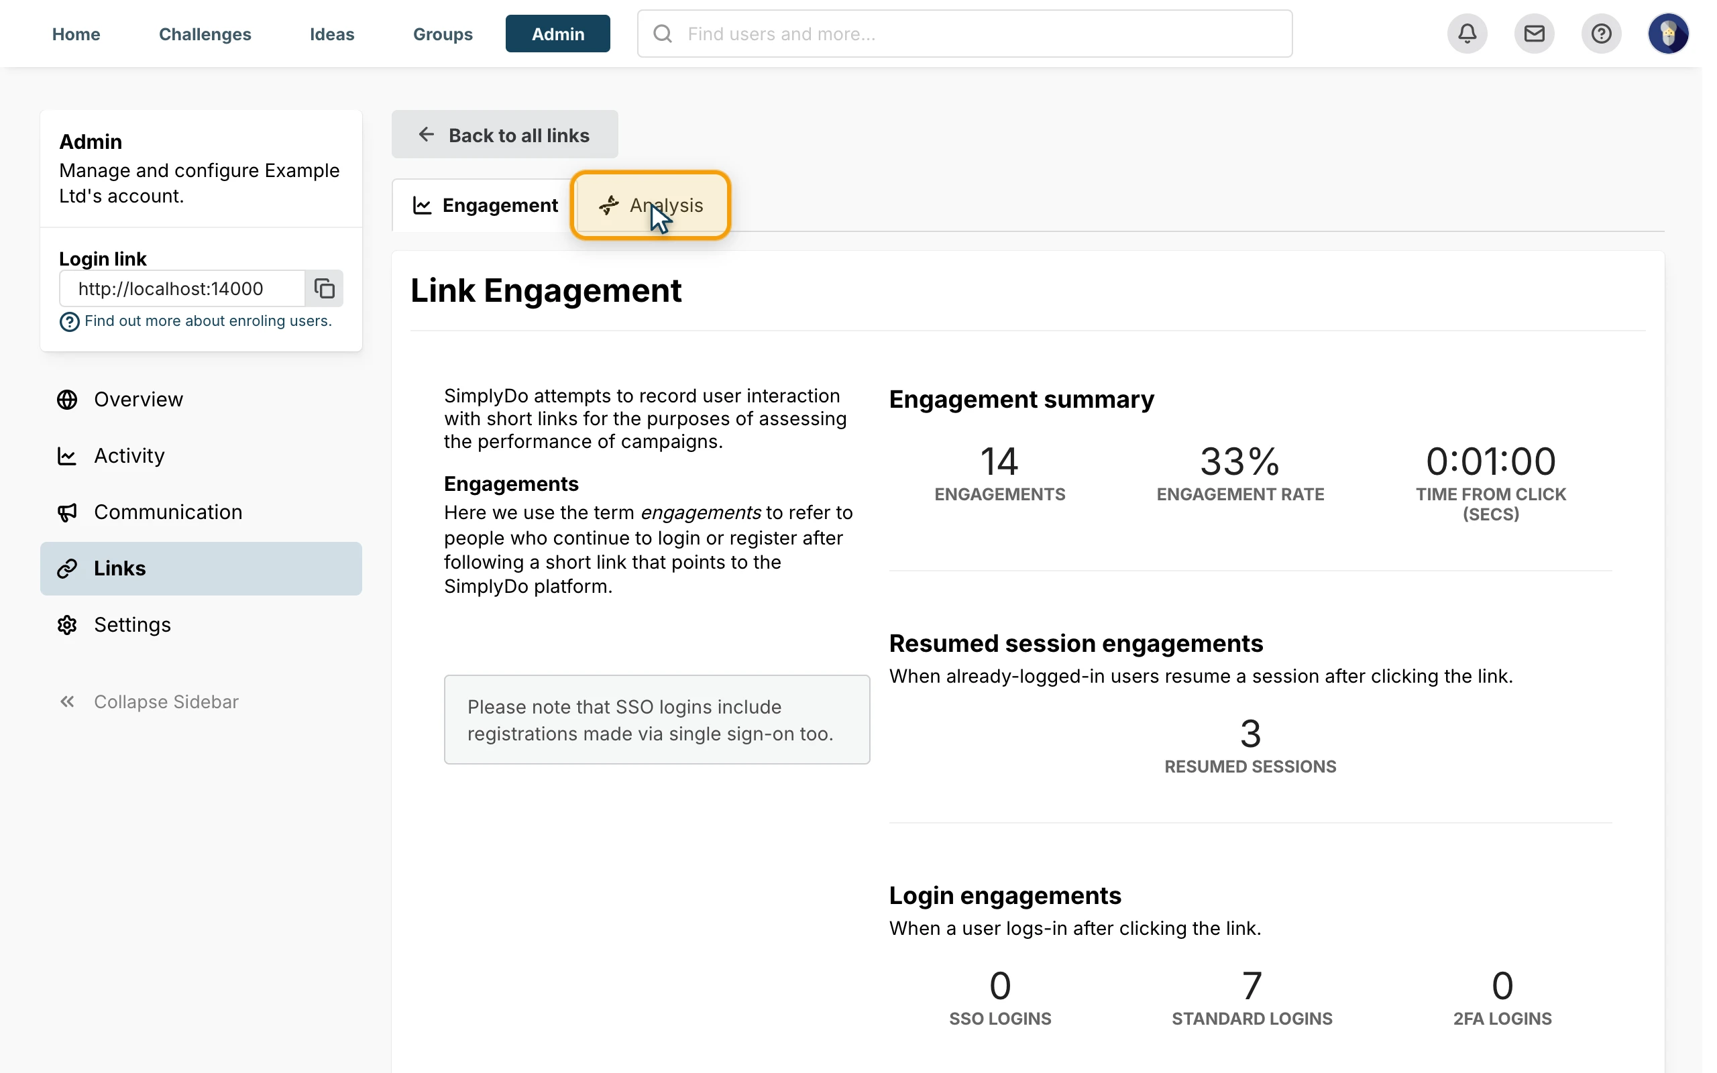
Task: Click the Resumed session engagements heading
Action: click(1076, 644)
